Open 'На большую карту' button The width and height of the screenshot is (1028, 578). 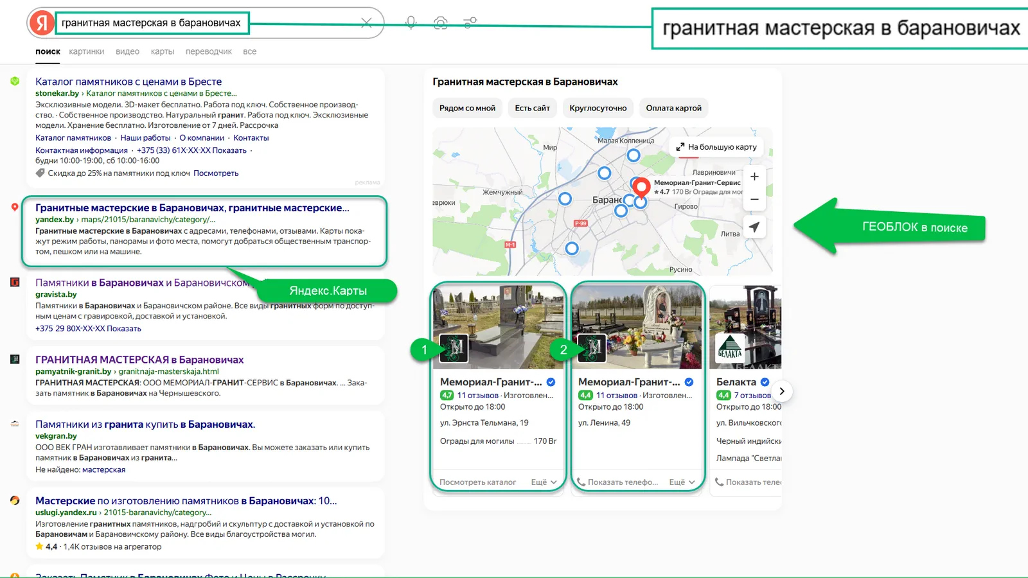716,147
